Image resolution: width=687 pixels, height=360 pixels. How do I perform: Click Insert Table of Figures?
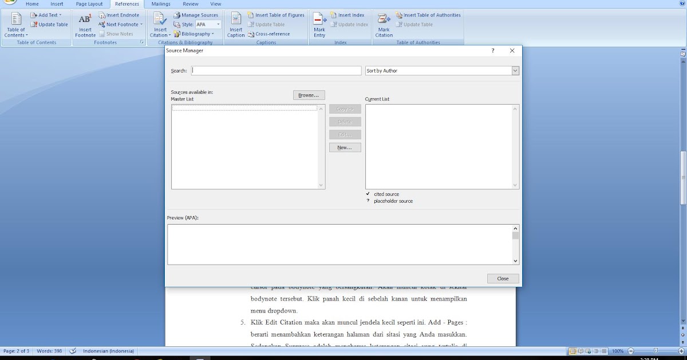(275, 15)
